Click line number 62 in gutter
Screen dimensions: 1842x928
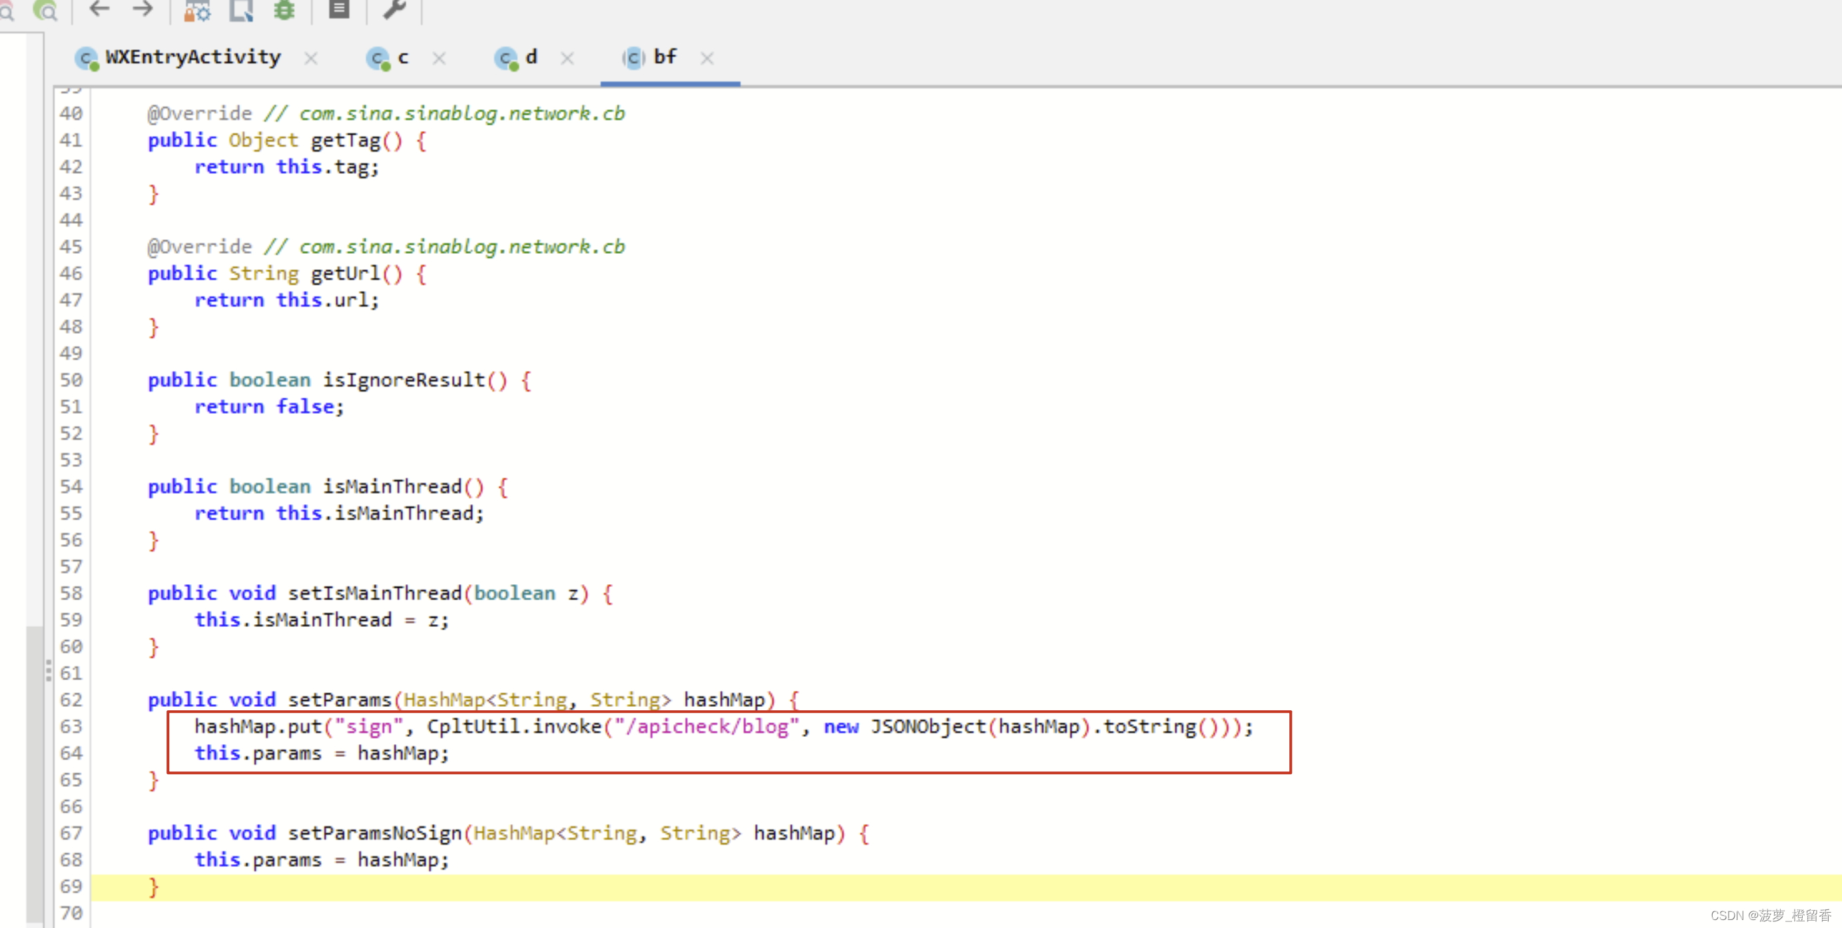pos(71,699)
